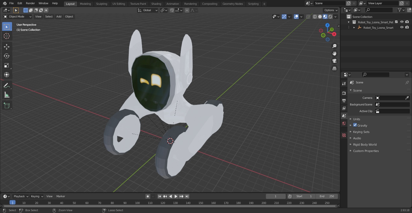Activate the 3D Cursor tool
The image size is (412, 213).
[x=7, y=36]
